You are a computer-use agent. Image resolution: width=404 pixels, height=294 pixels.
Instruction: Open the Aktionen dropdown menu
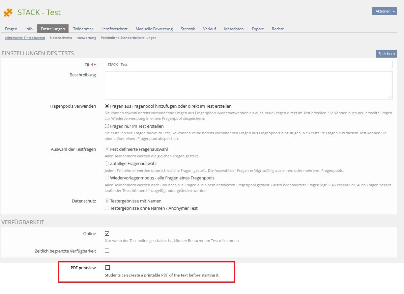click(384, 11)
